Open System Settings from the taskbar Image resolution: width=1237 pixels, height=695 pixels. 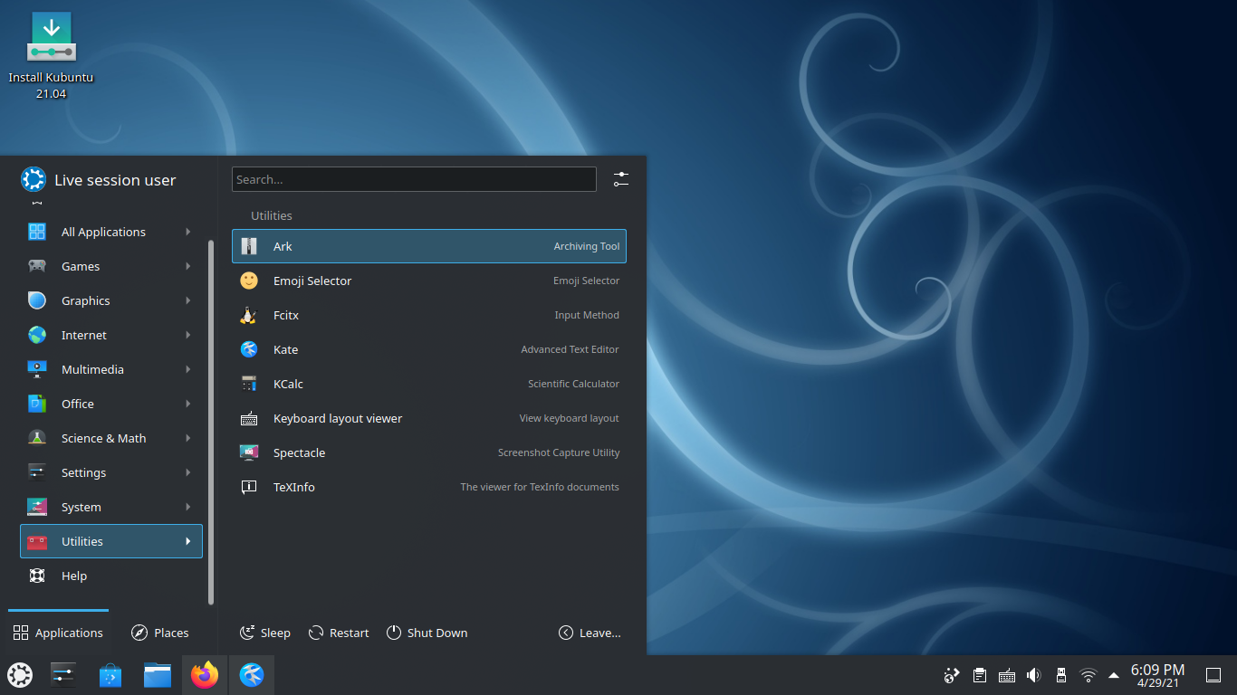coord(63,675)
